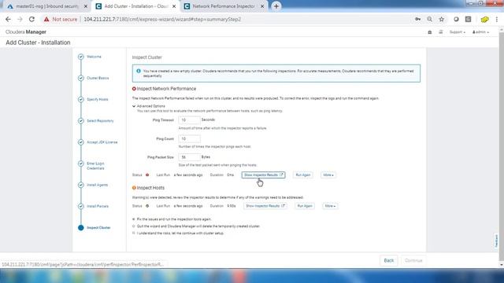Click Run Again for Network Performance
Image resolution: width=504 pixels, height=283 pixels.
(302, 175)
